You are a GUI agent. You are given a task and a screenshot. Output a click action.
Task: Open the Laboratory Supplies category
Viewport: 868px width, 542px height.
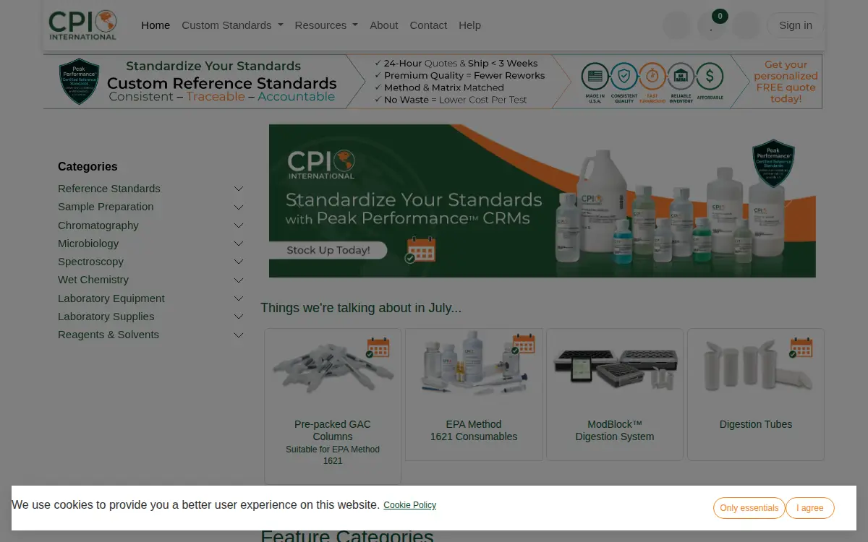coord(106,317)
